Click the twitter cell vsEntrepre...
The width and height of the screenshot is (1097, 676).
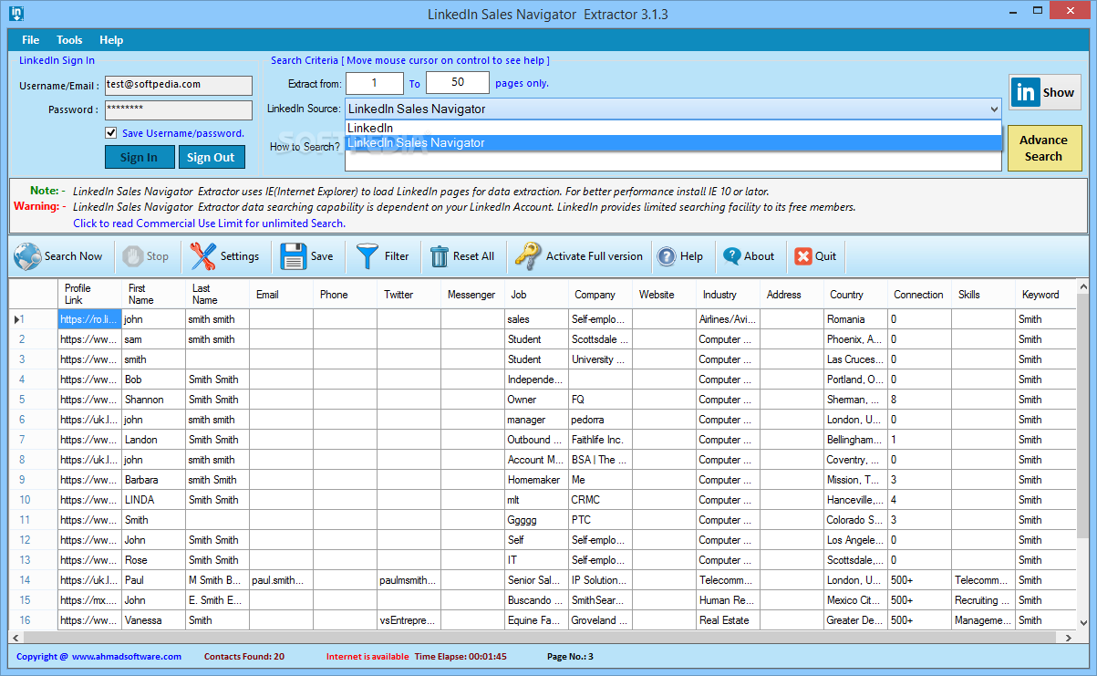pyautogui.click(x=409, y=620)
